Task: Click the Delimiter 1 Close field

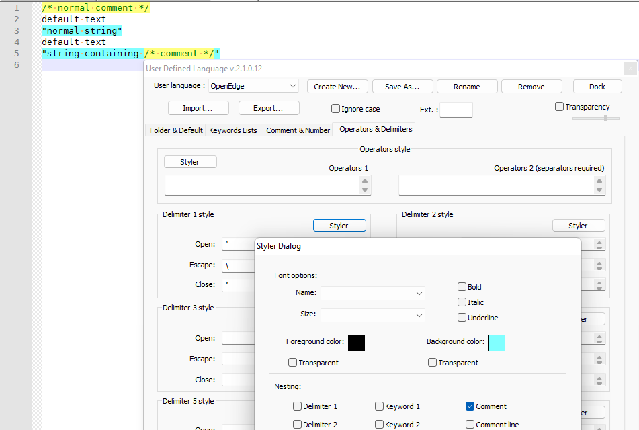Action: (x=239, y=285)
